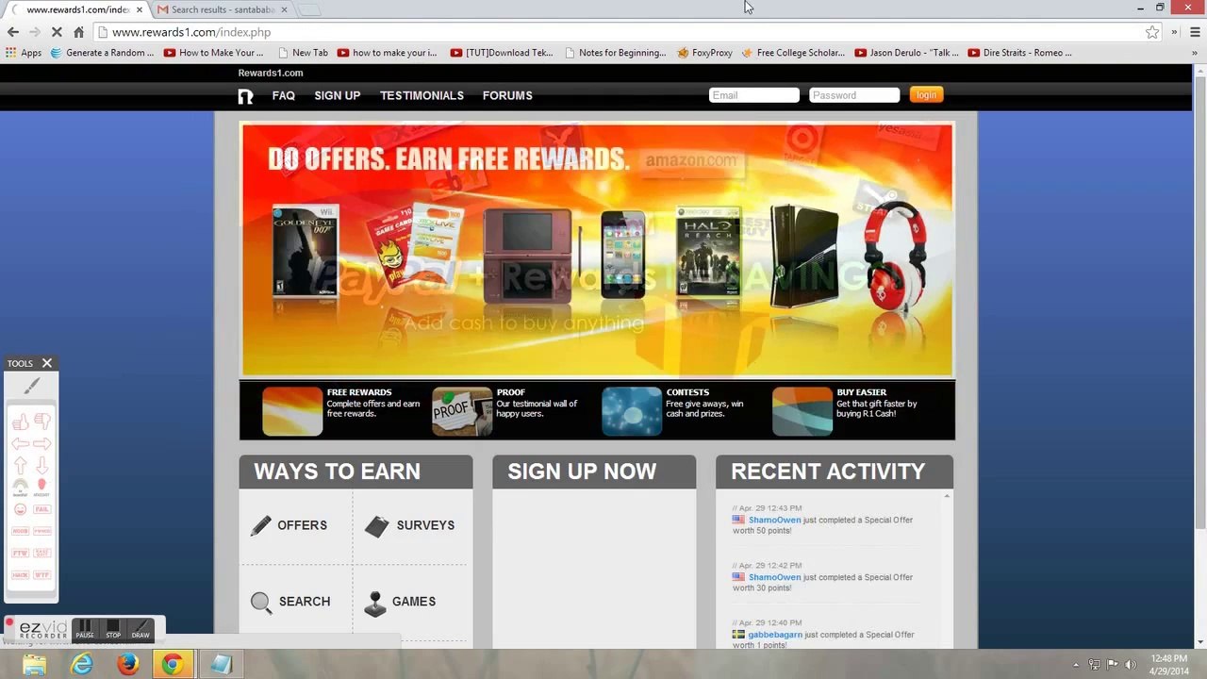Select the up arrow stamp
The image size is (1207, 679).
point(21,465)
